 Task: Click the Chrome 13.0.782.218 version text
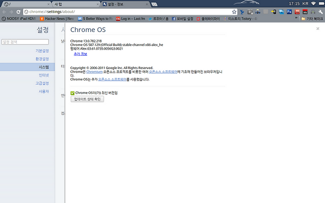coord(86,41)
